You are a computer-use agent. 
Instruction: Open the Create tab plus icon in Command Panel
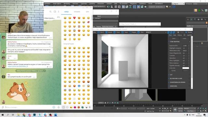click(188, 19)
